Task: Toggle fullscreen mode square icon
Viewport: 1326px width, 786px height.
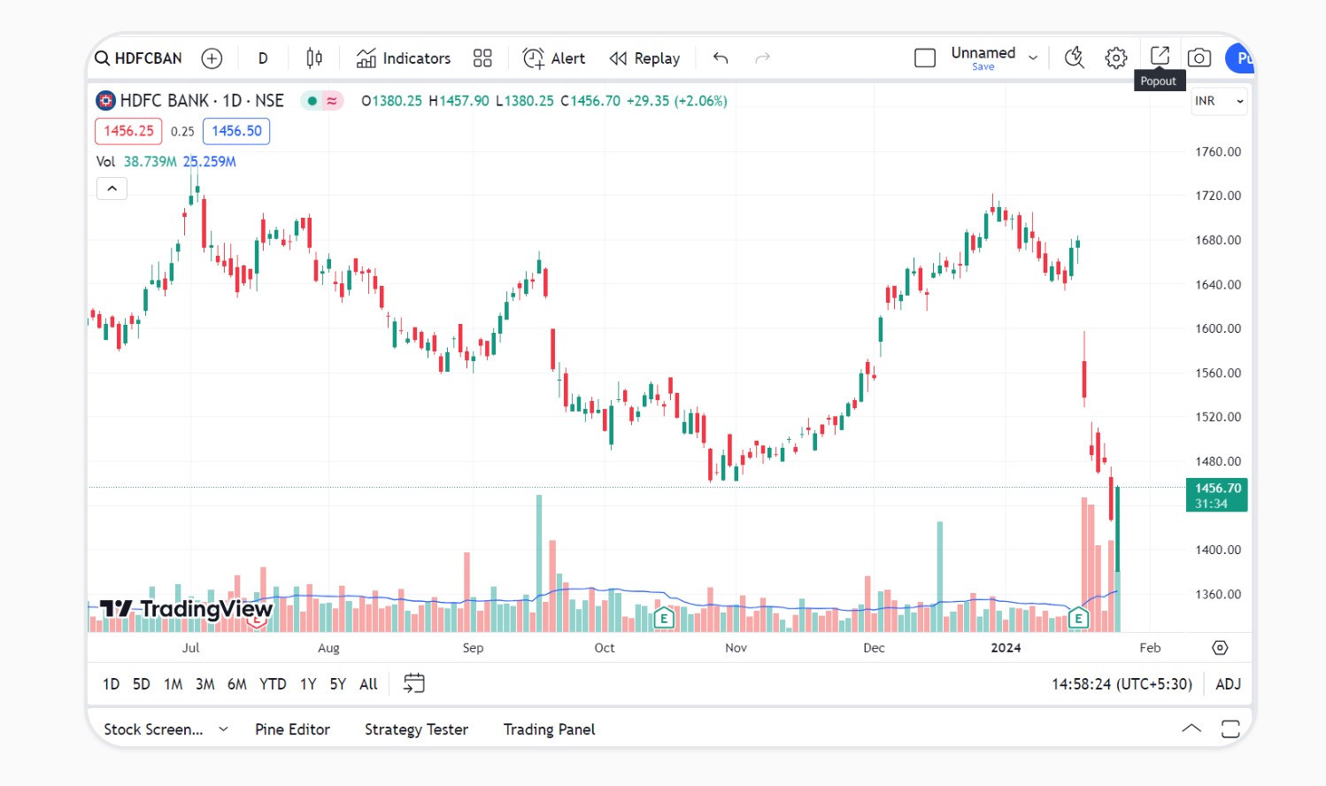Action: click(925, 58)
